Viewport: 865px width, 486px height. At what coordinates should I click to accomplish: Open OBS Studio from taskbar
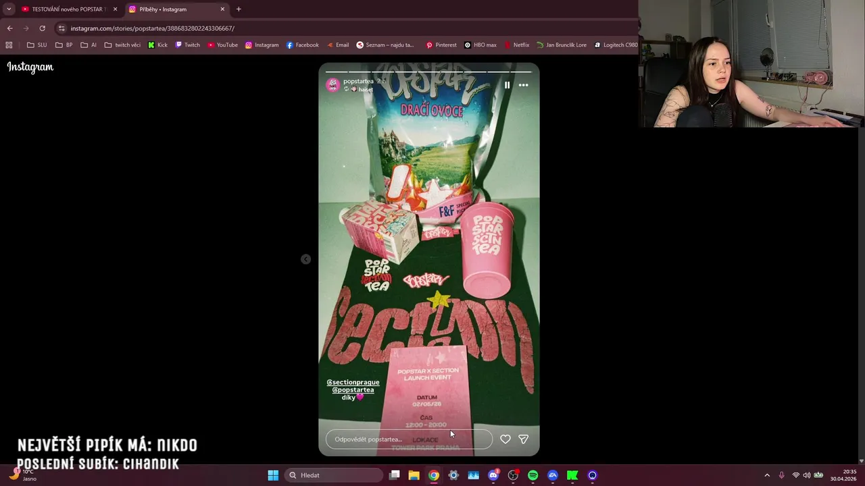(x=513, y=475)
